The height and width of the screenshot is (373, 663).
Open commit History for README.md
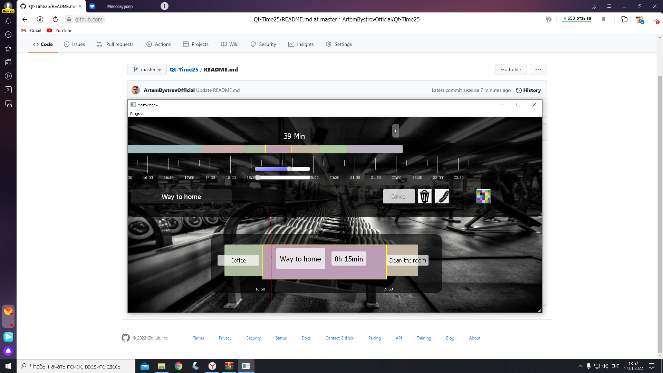(529, 90)
